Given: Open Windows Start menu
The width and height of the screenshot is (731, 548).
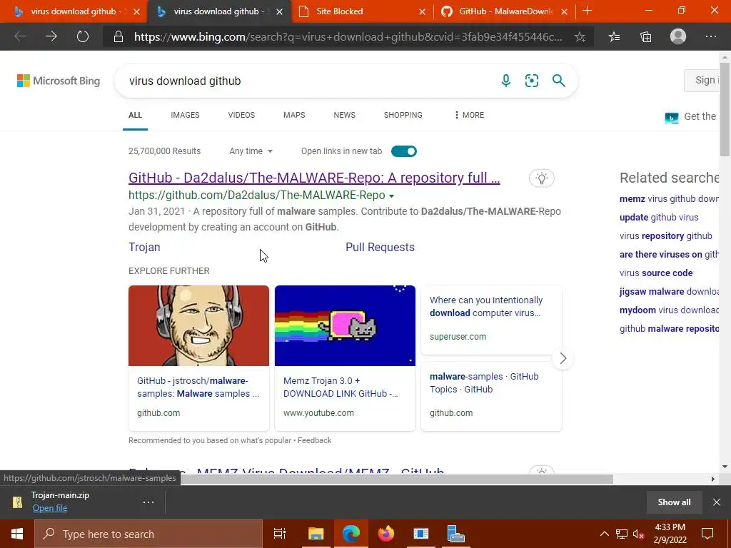Looking at the screenshot, I should tap(17, 534).
